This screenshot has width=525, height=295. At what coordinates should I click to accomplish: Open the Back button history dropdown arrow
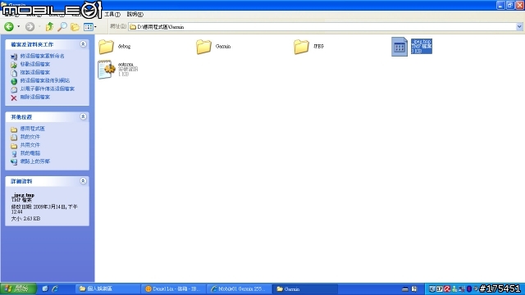point(18,27)
